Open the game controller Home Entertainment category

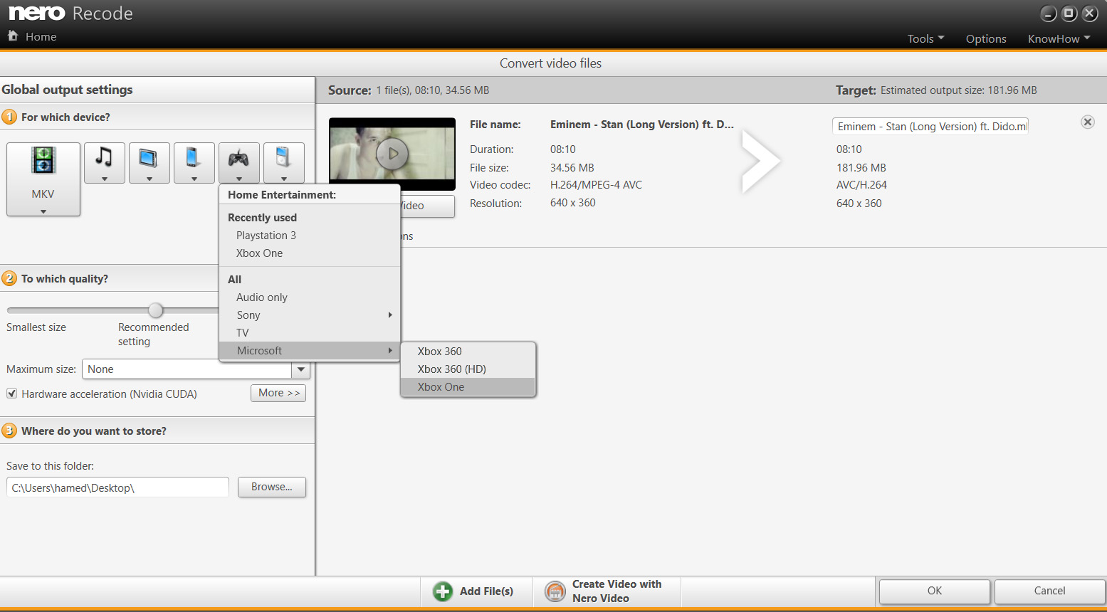click(239, 163)
